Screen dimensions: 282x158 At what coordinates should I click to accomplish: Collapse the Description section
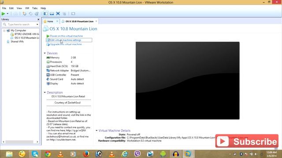point(45,93)
